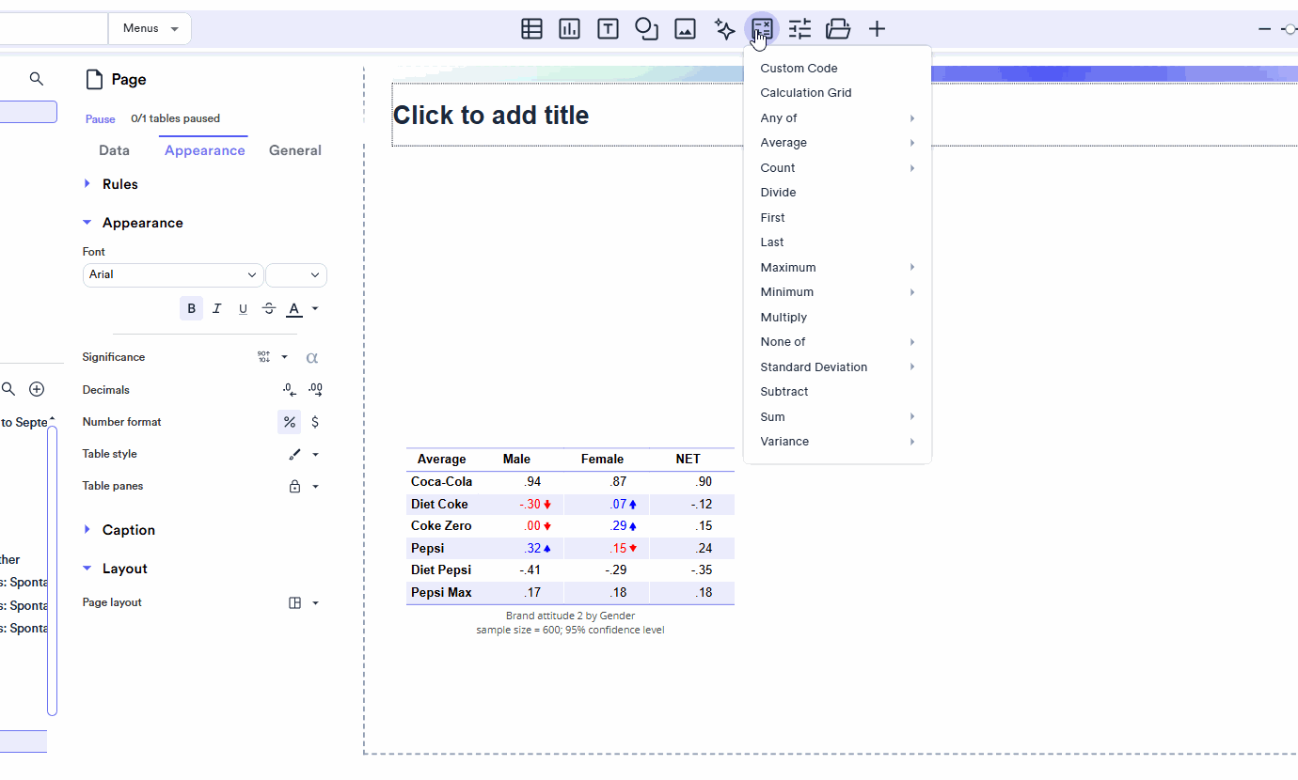Viewport: 1298px width, 780px height.
Task: Enable dollar number format
Action: pos(315,421)
